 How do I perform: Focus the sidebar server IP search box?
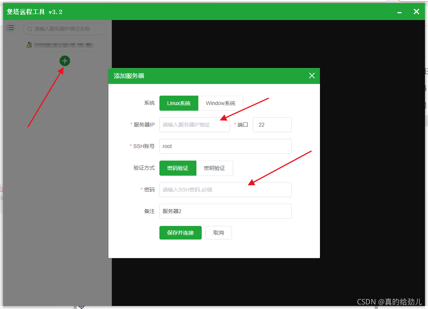tap(65, 29)
